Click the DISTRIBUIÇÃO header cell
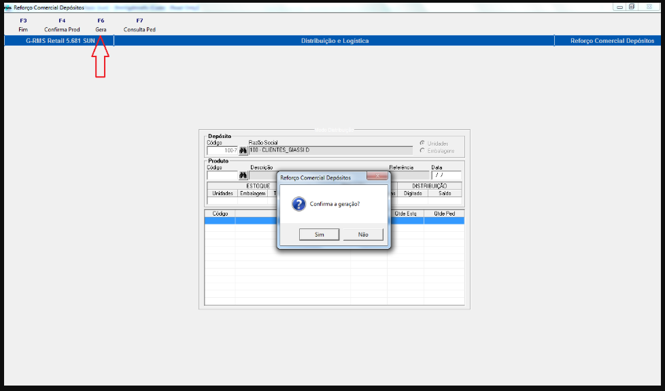665x391 pixels. coord(429,186)
